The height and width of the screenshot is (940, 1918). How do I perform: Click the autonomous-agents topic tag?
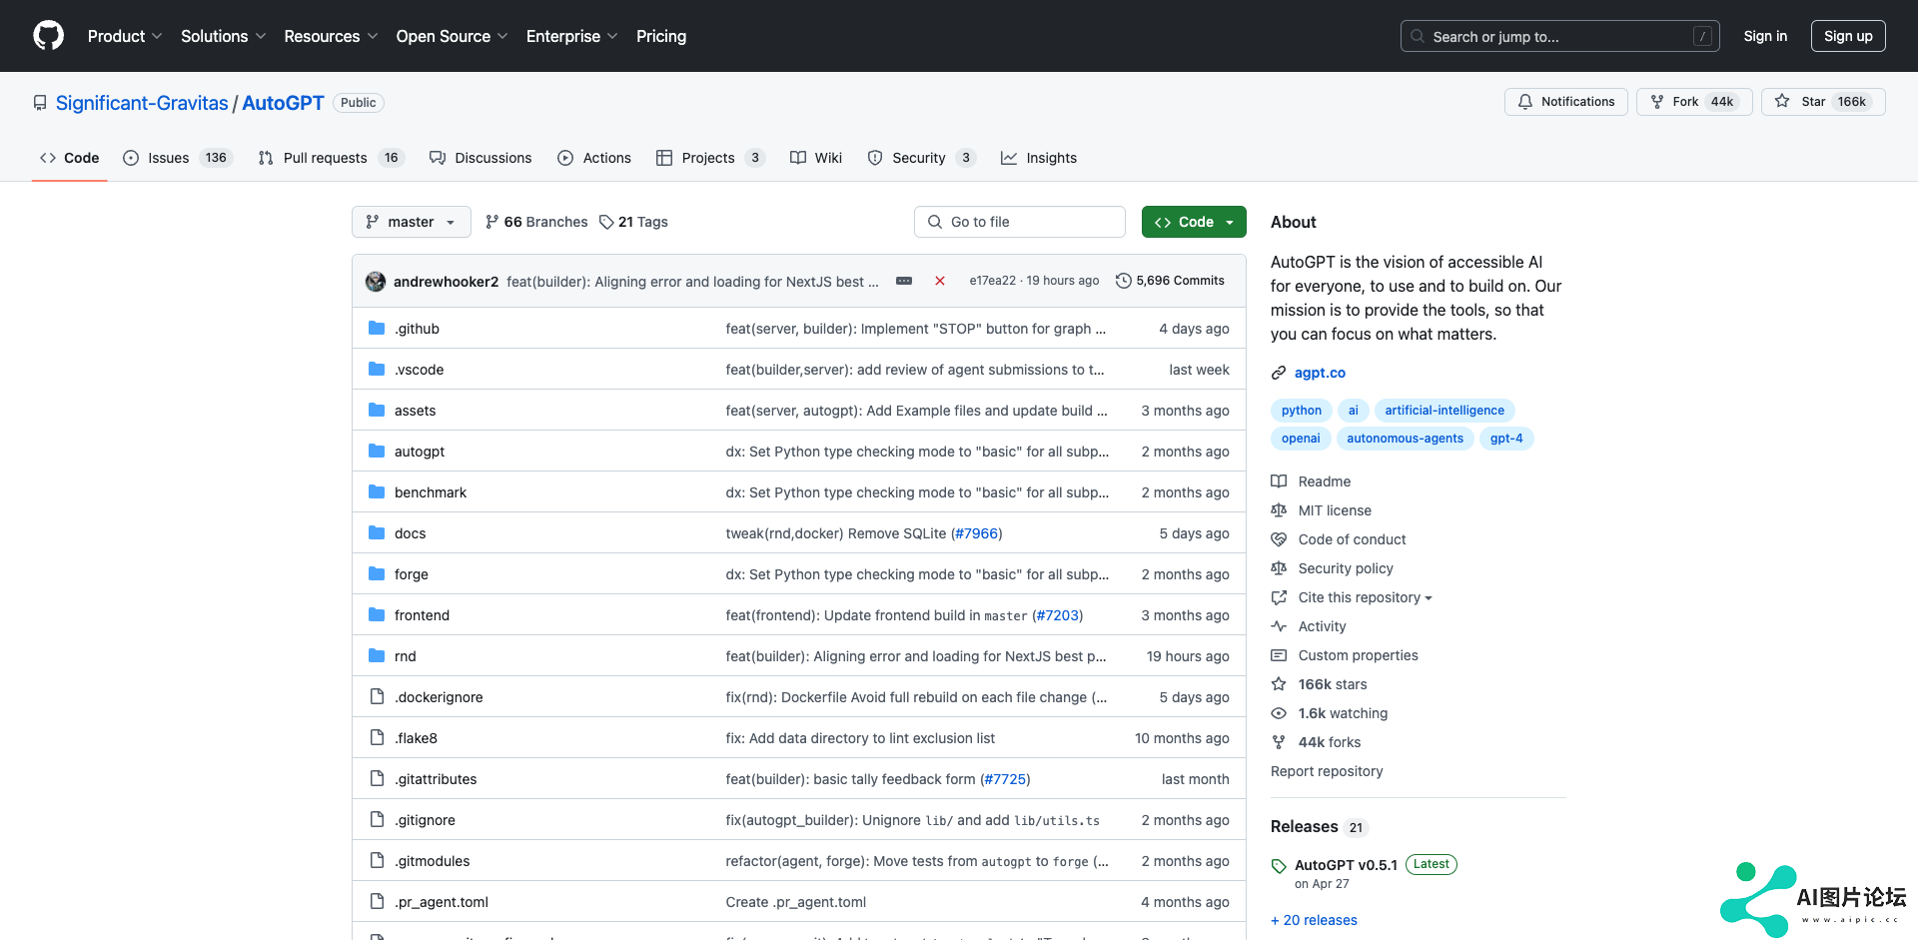tap(1405, 439)
